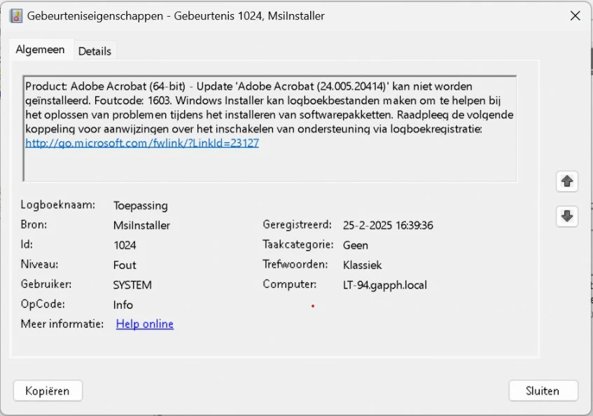
Task: Click the Meer informatie label
Action: 62,324
